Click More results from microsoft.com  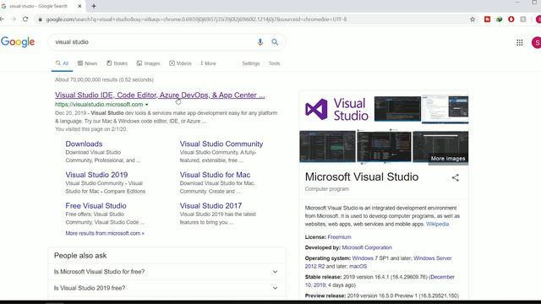(105, 233)
